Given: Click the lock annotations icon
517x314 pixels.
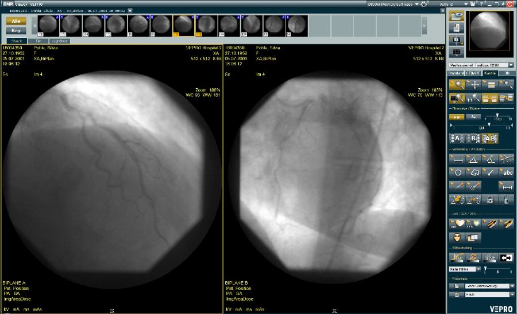Looking at the screenshot, I should pyautogui.click(x=490, y=199).
